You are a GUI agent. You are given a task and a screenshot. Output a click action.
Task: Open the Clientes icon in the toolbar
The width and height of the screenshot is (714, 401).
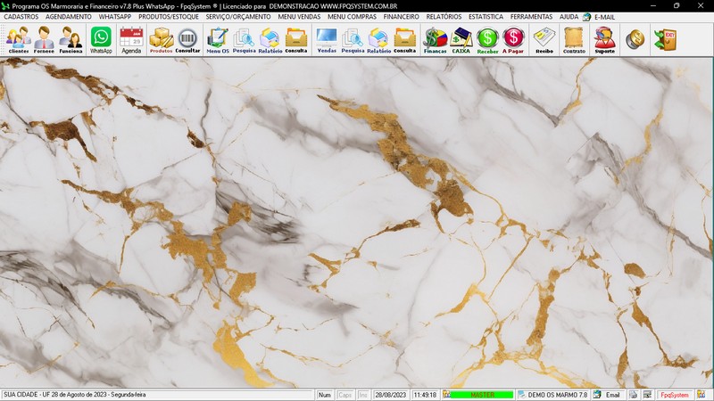pos(18,40)
